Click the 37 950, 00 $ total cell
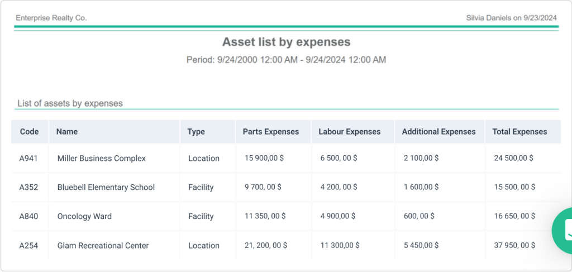The image size is (572, 272). (x=514, y=246)
